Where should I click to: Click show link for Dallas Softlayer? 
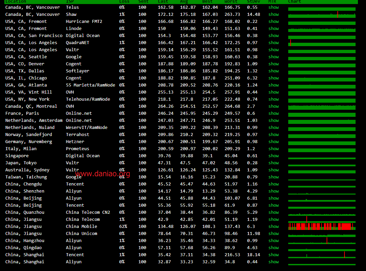[x=273, y=71]
